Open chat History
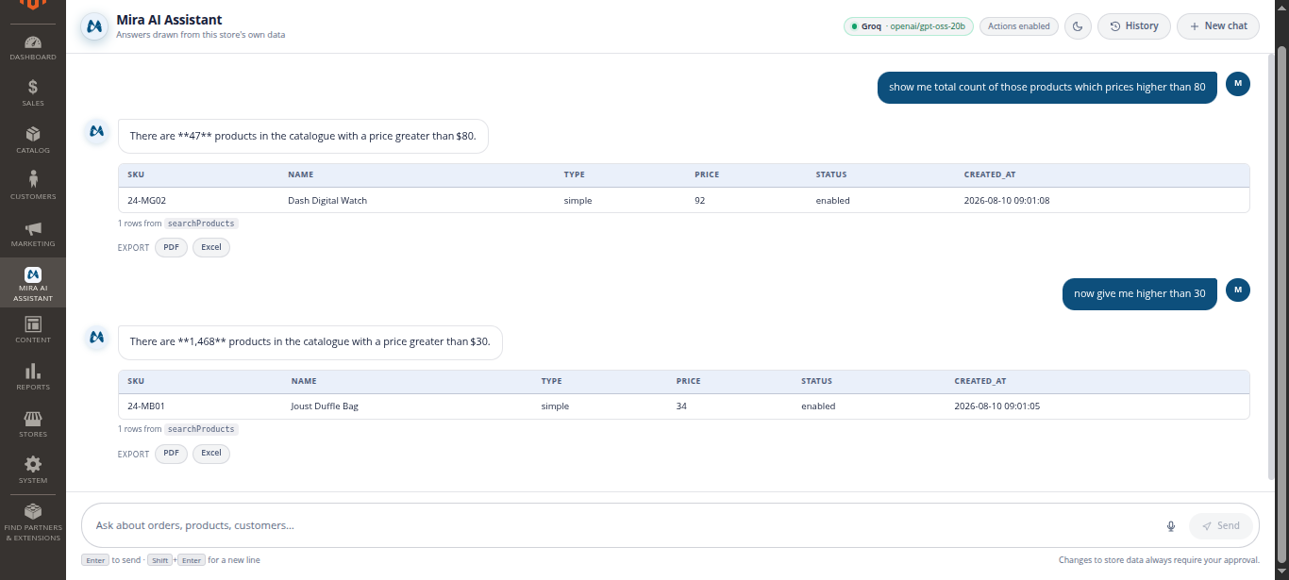Screen dimensions: 1289x580 click(1134, 26)
